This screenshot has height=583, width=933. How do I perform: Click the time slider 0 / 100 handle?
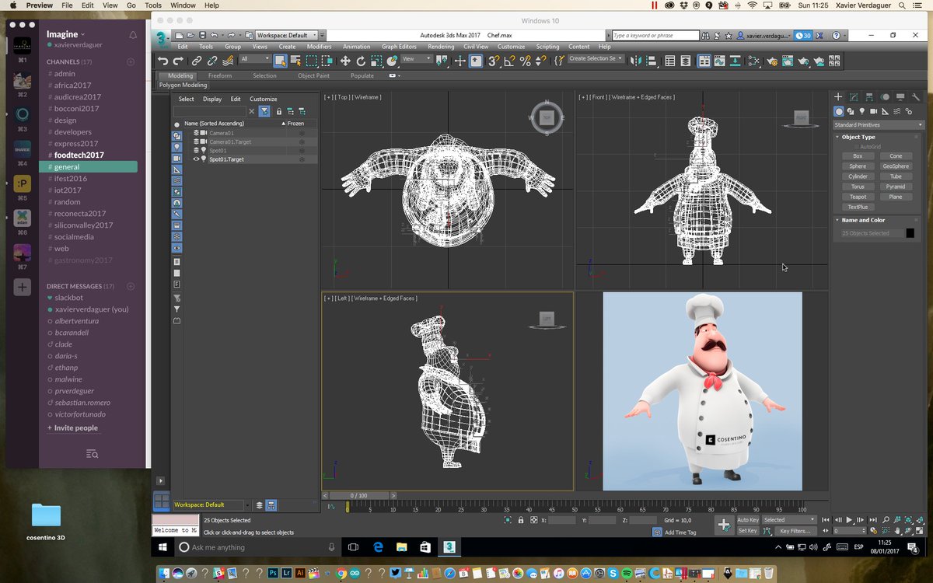358,495
